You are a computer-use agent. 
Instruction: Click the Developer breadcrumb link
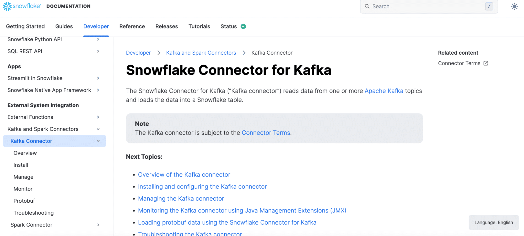coord(138,53)
